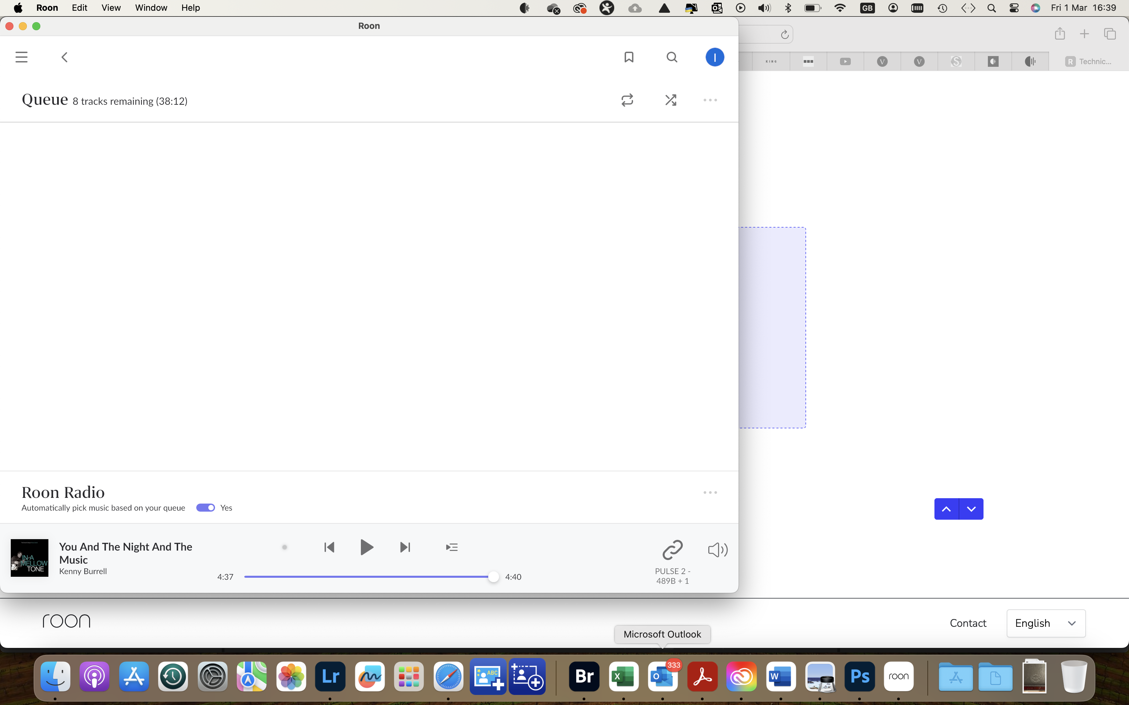1129x705 pixels.
Task: Open Microsoft Word from the Dock
Action: tap(781, 676)
